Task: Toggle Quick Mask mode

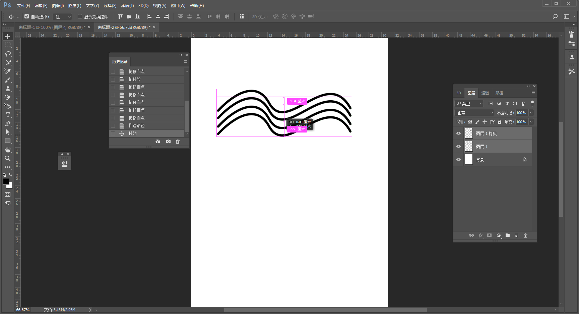Action: pos(8,195)
